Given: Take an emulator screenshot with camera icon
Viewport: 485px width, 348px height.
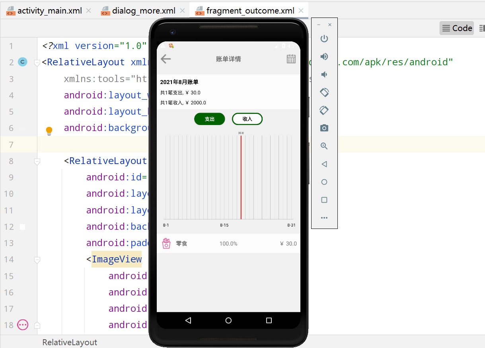Looking at the screenshot, I should click(324, 128).
